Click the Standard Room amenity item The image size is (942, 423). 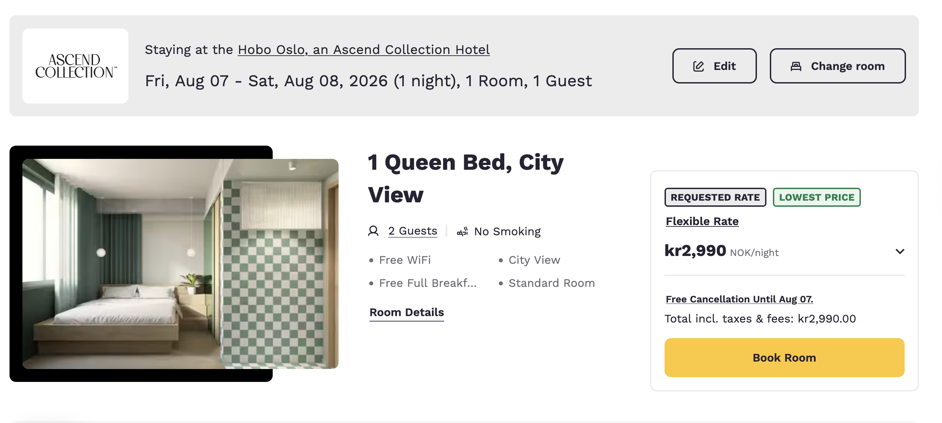click(551, 282)
